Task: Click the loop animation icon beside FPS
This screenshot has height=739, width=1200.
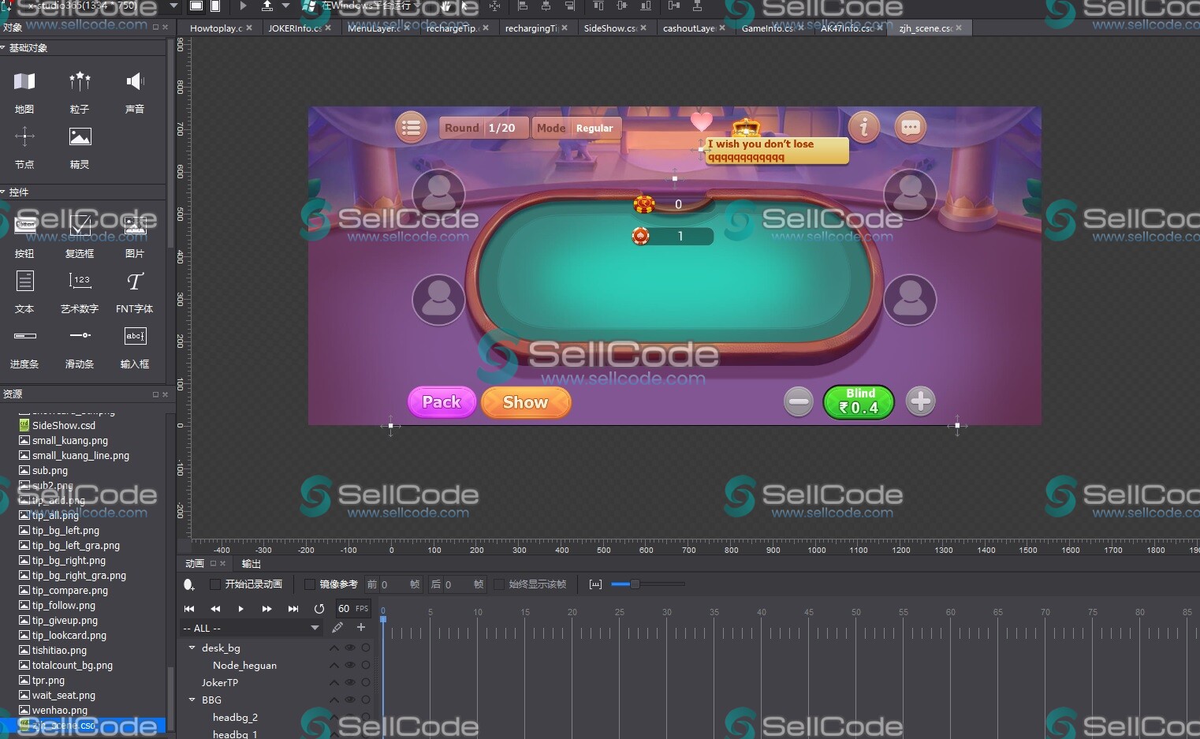Action: 319,609
